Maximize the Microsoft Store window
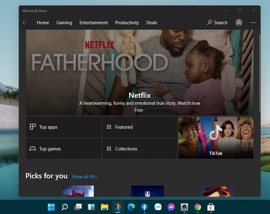 [x=240, y=11]
